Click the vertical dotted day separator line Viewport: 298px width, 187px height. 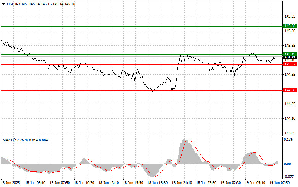point(198,115)
